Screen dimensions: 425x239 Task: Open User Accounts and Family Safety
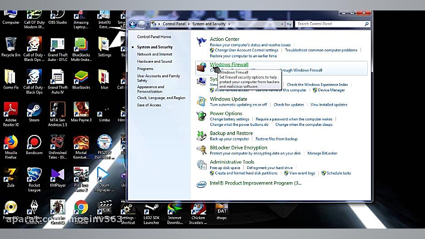click(158, 78)
